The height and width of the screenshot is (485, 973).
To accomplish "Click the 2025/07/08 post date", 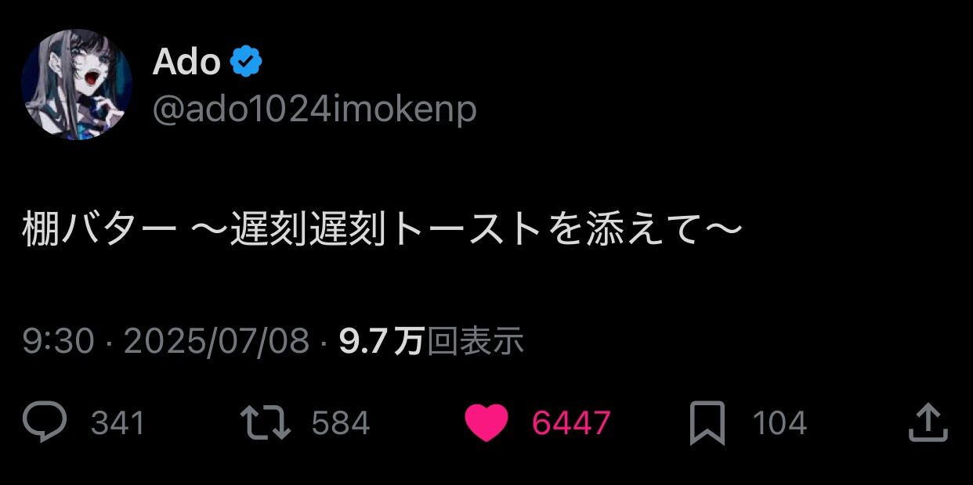I will coord(217,342).
